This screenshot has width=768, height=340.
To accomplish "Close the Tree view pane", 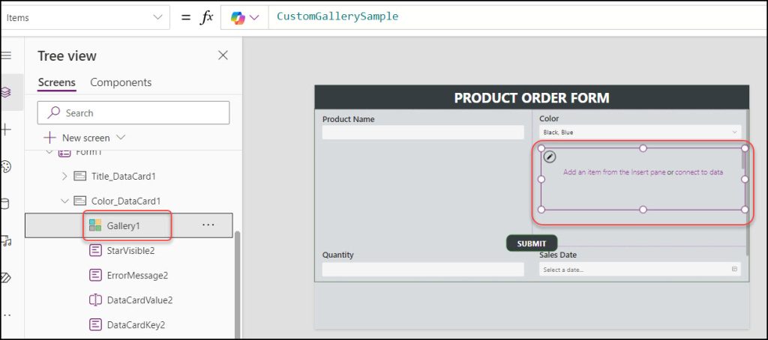I will [x=223, y=55].
